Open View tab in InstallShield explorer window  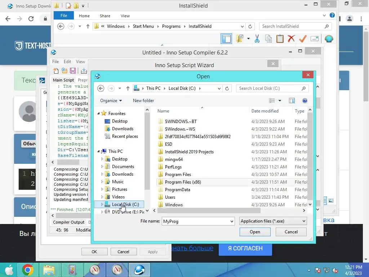pos(125,16)
